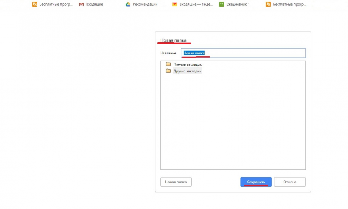This screenshot has width=348, height=209.
Task: Click the first Бесплатные прогр... bookmark icon
Action: (x=34, y=4)
